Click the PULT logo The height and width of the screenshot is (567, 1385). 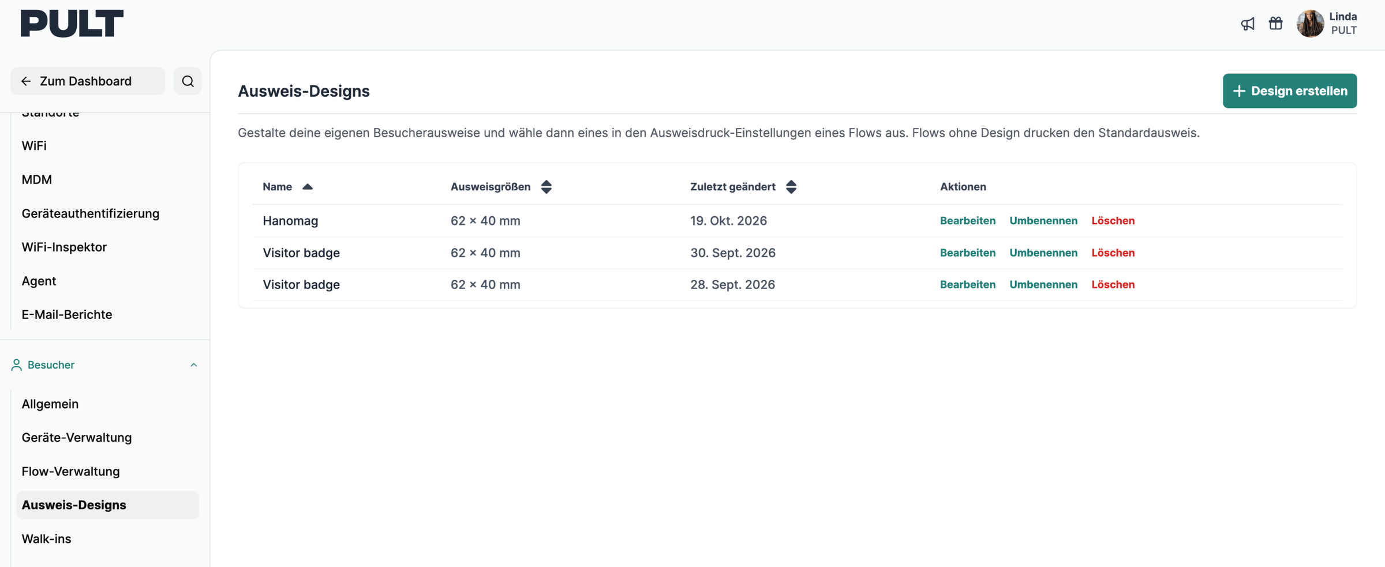[72, 23]
